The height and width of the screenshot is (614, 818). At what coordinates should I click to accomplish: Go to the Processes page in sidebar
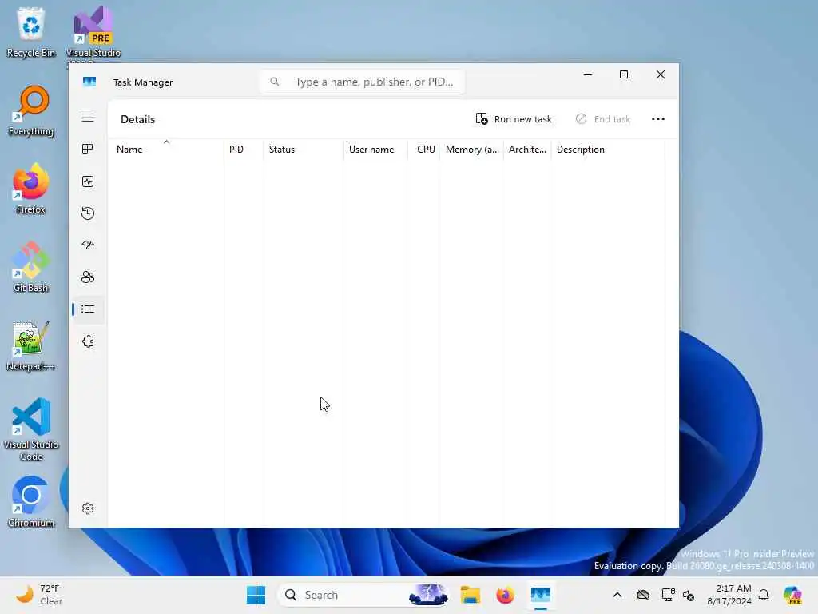click(x=88, y=150)
